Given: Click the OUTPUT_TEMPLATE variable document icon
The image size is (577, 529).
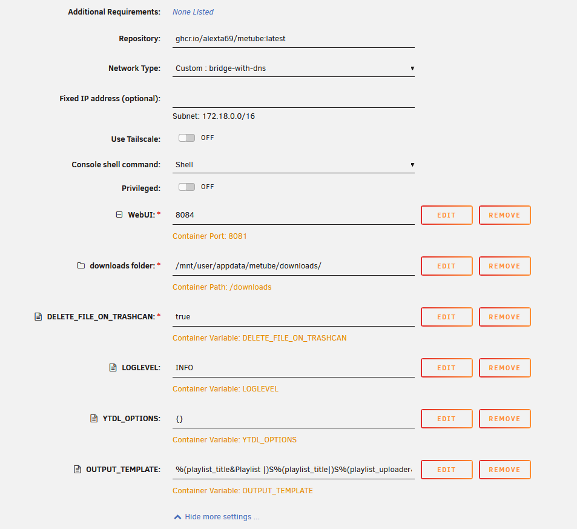Looking at the screenshot, I should pos(77,469).
